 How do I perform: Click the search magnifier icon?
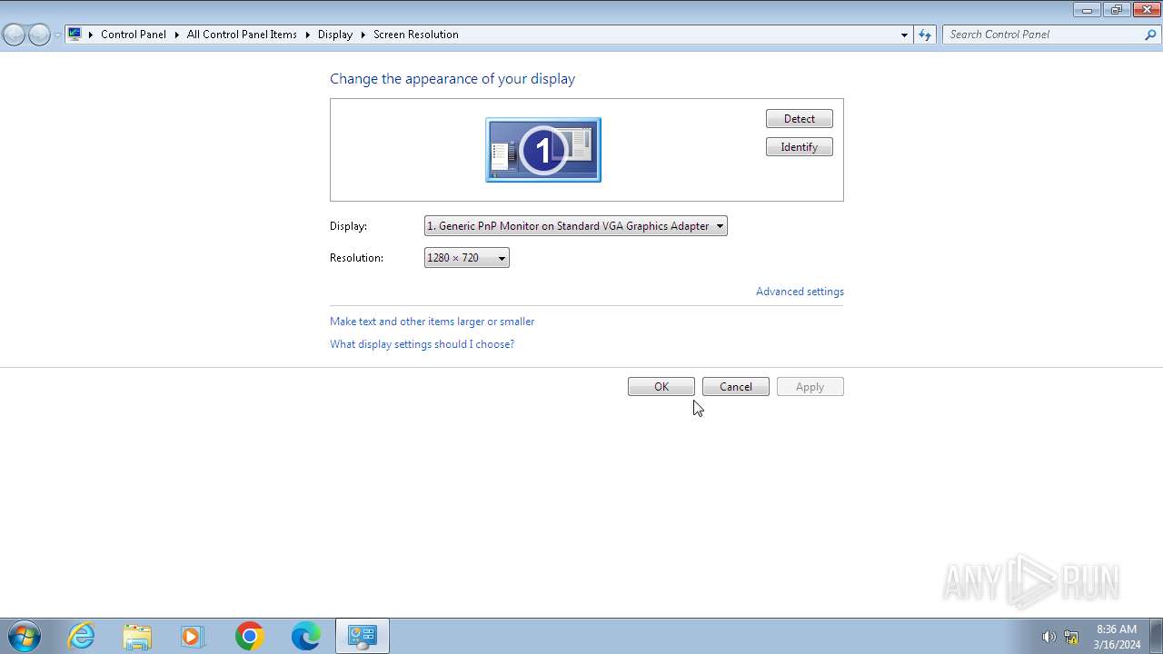point(1150,35)
